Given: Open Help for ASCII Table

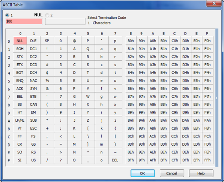Looking at the screenshot, I should pyautogui.click(x=201, y=173).
